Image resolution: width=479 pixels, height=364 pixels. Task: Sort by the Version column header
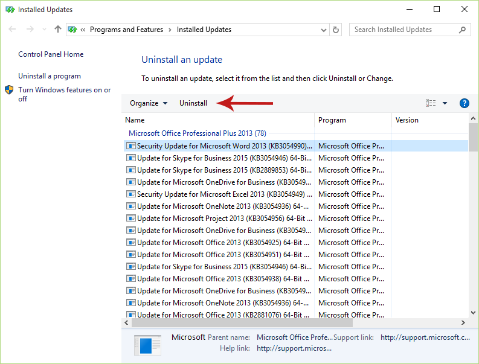click(x=430, y=120)
